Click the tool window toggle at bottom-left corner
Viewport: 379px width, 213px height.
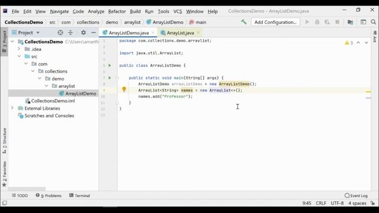(x=5, y=203)
